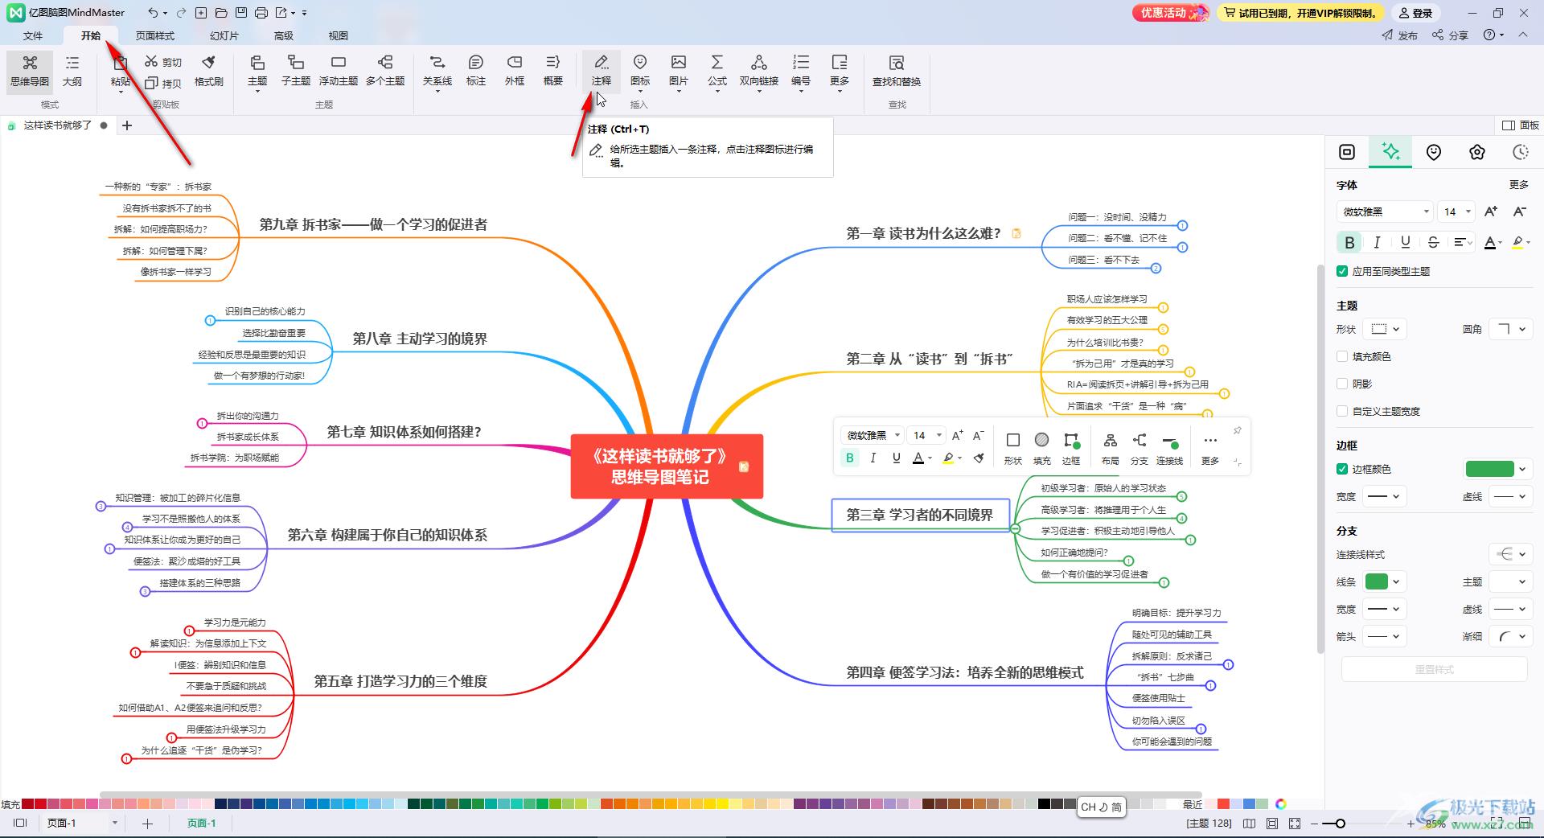The image size is (1544, 838).
Task: Open 查找和替换 find and replace
Action: (897, 71)
